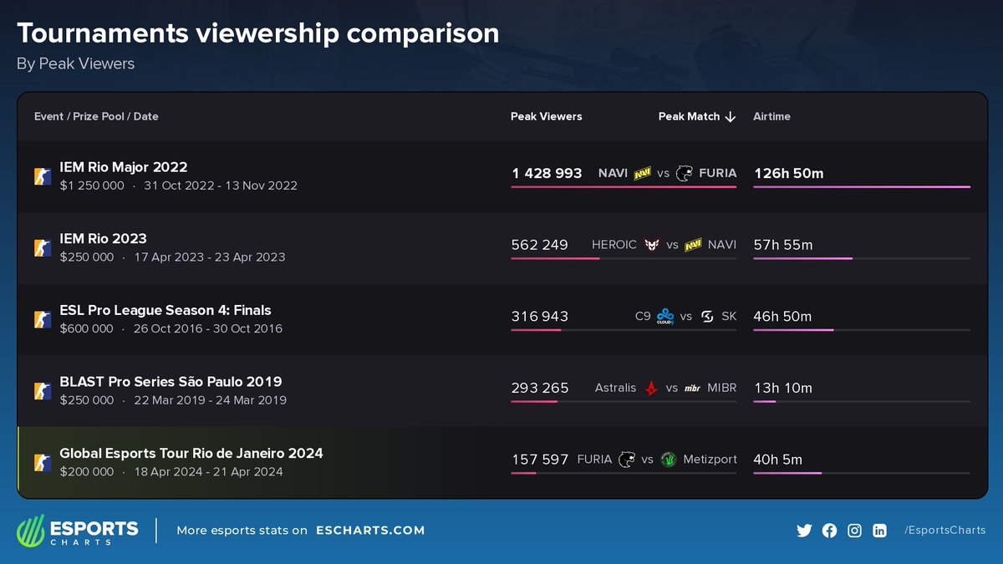Click MIBR logo in BLAST Pro Series row
1003x564 pixels.
click(693, 389)
